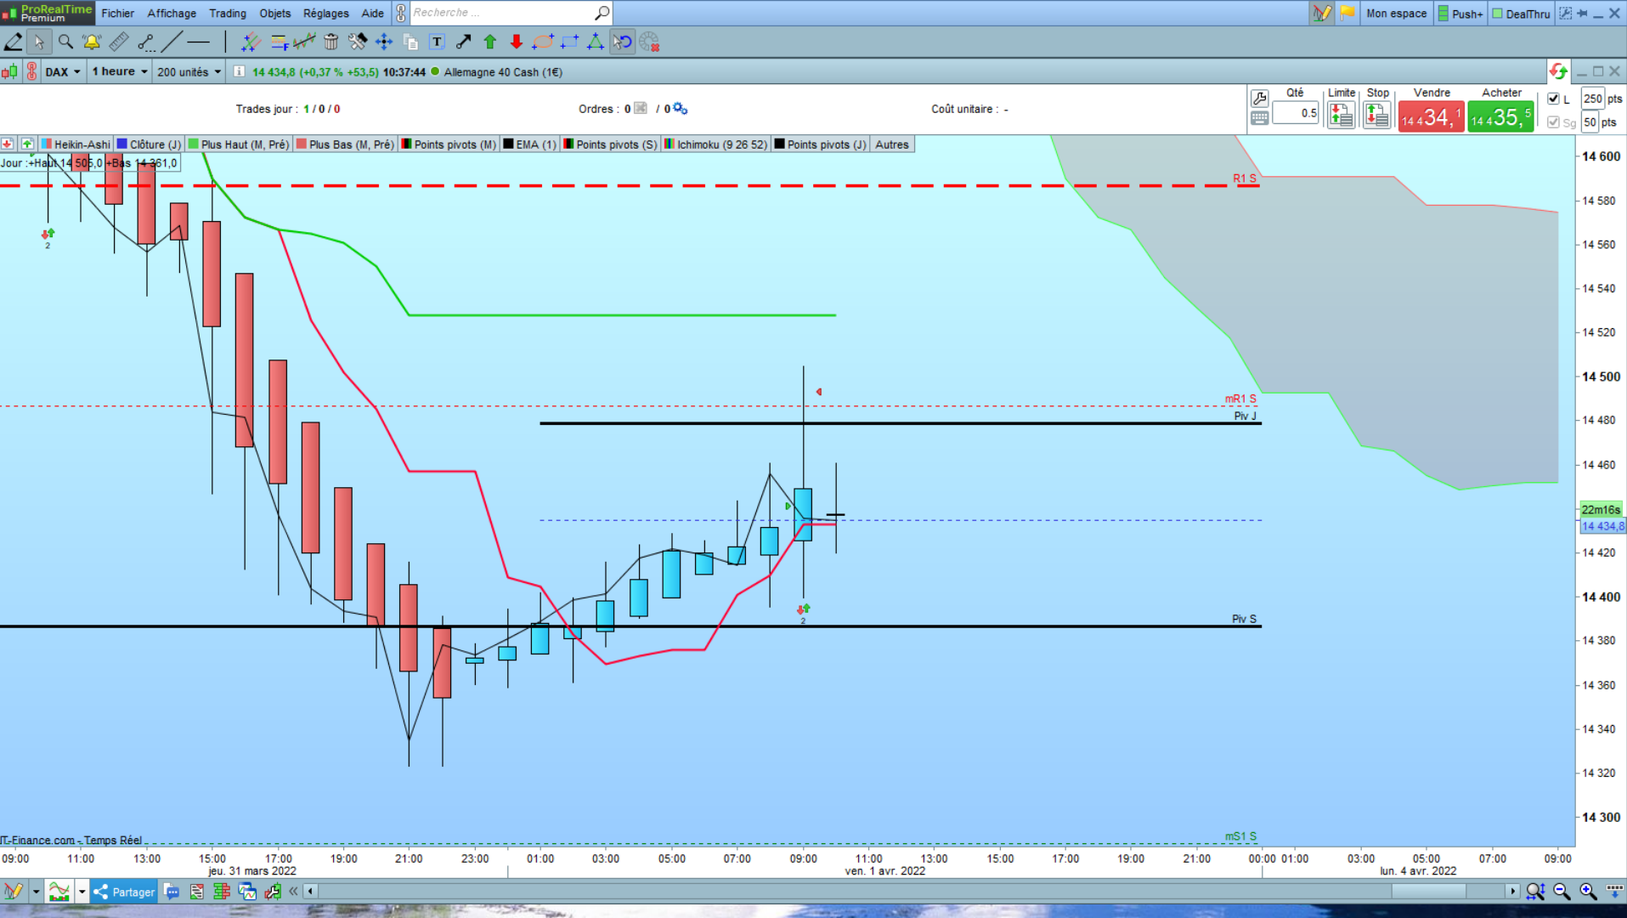Toggle the Ichimoku (9 26 52) indicator label
Viewport: 1627px width, 918px height.
715,144
